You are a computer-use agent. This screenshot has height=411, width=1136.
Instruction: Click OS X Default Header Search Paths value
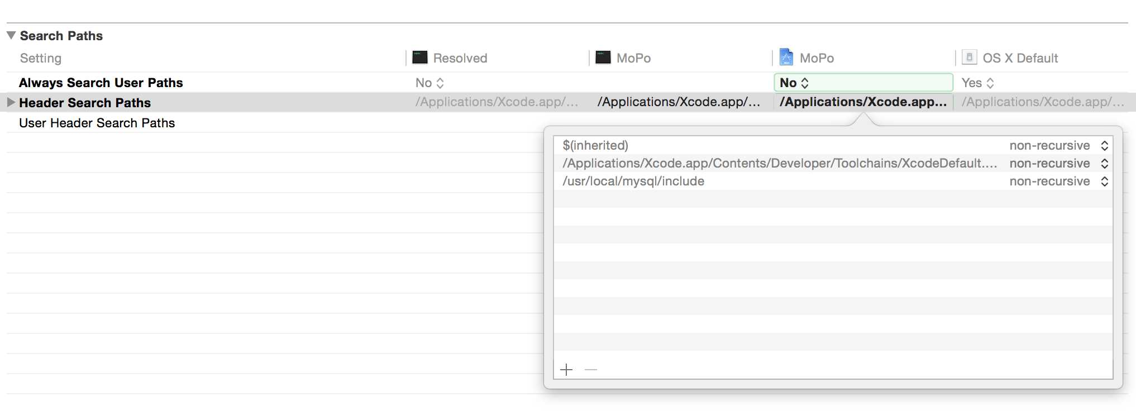[x=1043, y=102]
